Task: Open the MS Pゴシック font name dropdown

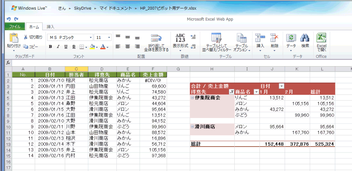Action: (x=91, y=37)
